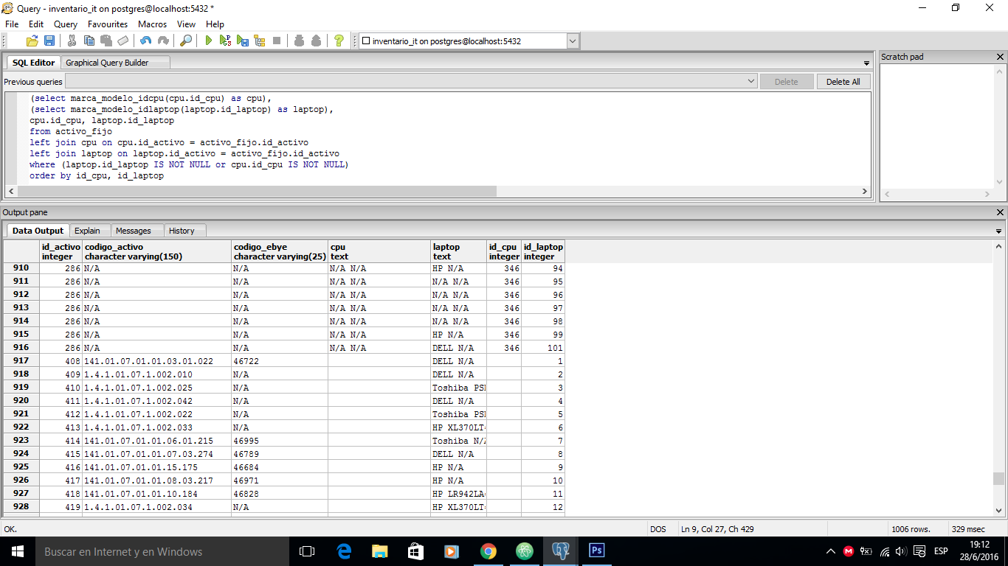Click the '1006 rows.' status bar entry
This screenshot has width=1008, height=566.
pos(916,529)
